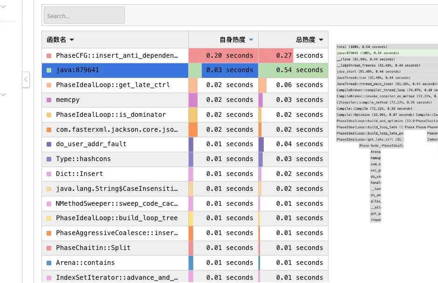The image size is (438, 283).
Task: Click color swatch for java:879641 row
Action: pos(49,70)
